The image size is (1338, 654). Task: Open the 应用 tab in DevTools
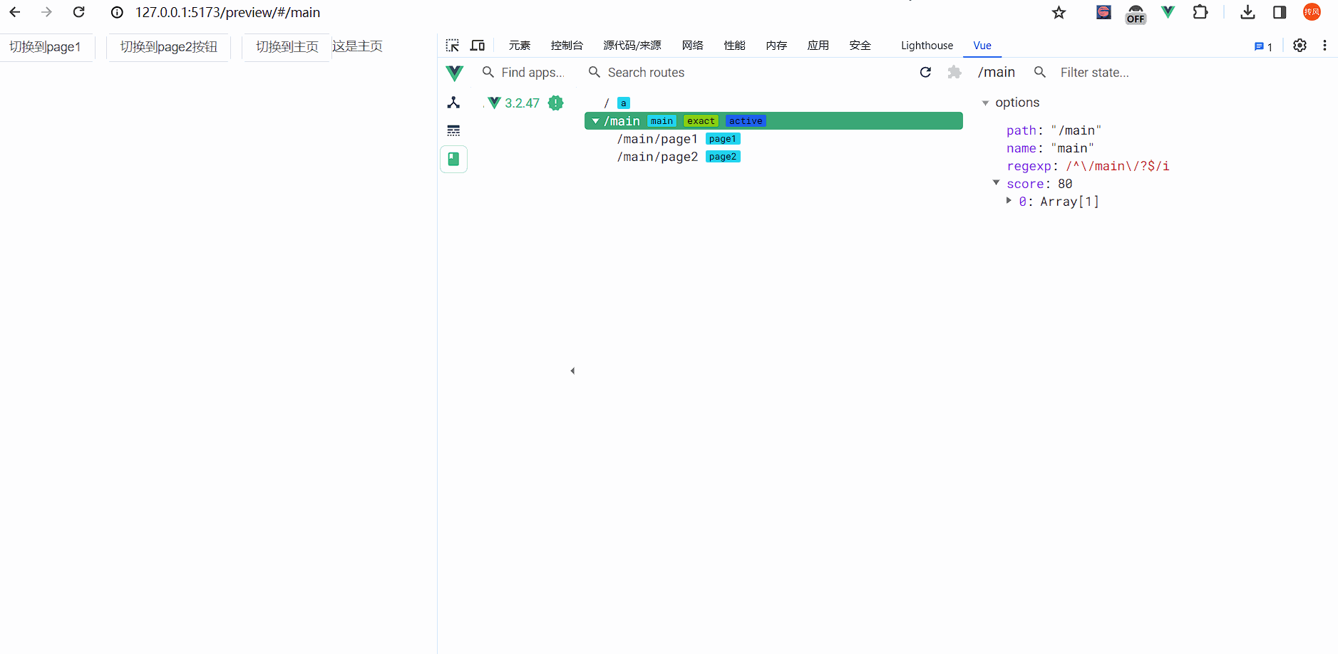click(x=818, y=46)
